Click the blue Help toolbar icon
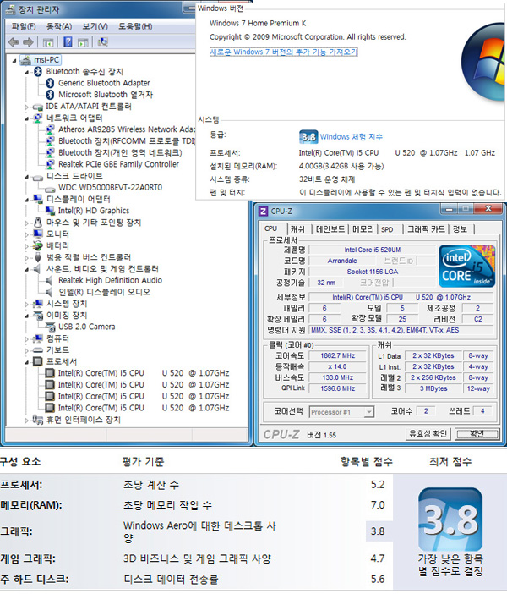The height and width of the screenshot is (594, 507). pyautogui.click(x=68, y=42)
